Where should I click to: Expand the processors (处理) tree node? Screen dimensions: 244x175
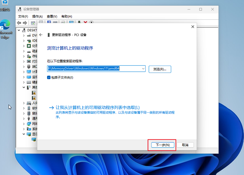[24, 46]
